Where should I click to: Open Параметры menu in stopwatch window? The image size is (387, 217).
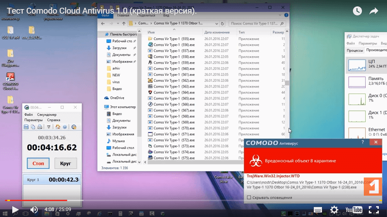pos(33,120)
